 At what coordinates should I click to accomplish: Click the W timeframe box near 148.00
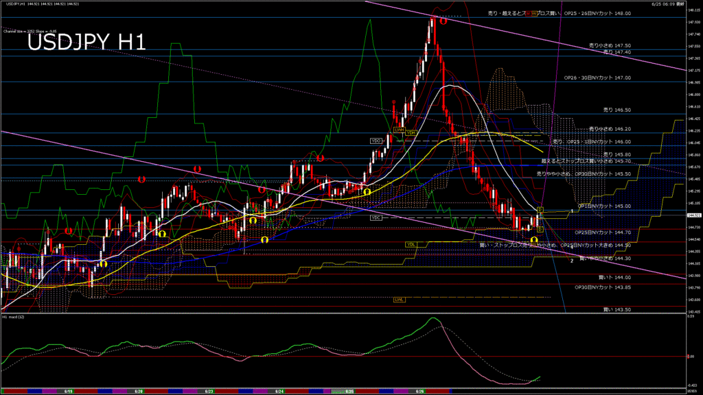point(534,14)
